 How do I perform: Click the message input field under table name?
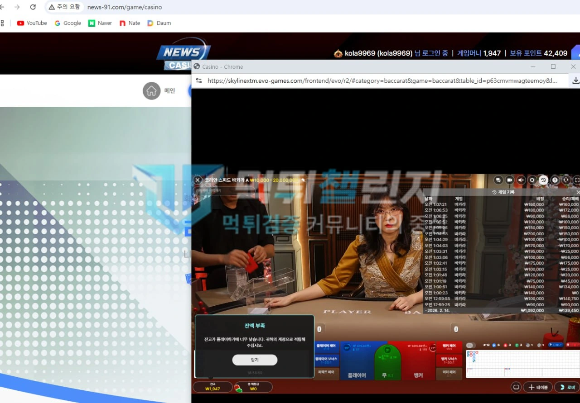click(x=225, y=191)
